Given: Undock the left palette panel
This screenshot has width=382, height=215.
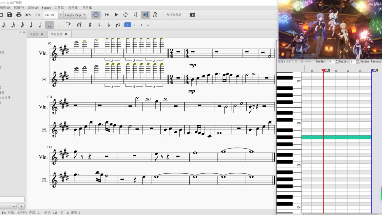Looking at the screenshot, I should pos(21,32).
